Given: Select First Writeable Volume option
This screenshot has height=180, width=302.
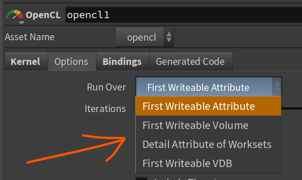Looking at the screenshot, I should (195, 125).
